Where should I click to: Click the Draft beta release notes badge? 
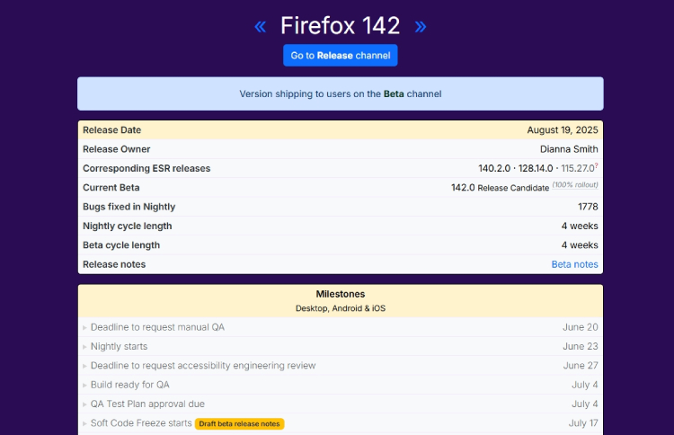click(x=239, y=424)
